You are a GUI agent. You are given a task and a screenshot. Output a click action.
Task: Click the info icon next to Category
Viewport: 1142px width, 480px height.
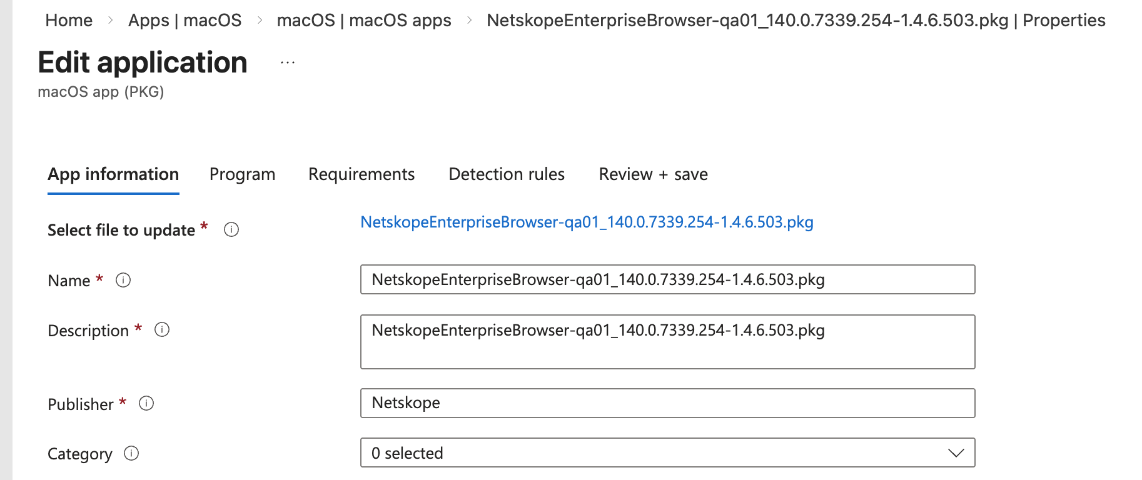[131, 453]
